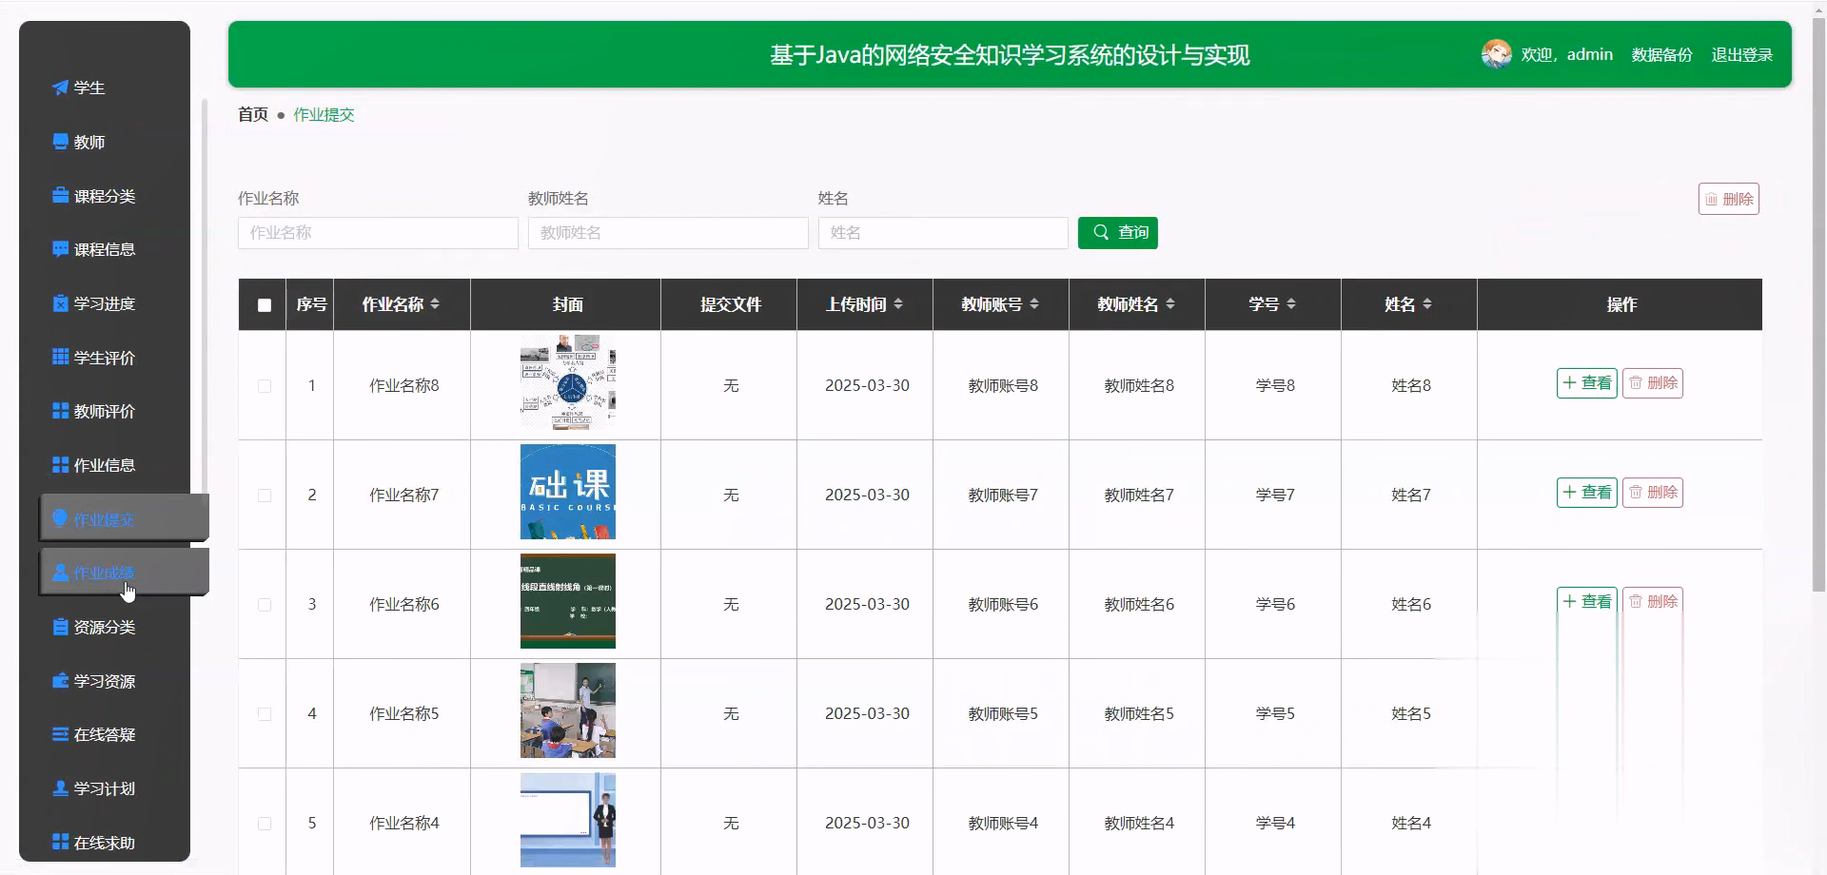Click the 教师姓名7 cell
The image size is (1827, 875).
(1139, 495)
